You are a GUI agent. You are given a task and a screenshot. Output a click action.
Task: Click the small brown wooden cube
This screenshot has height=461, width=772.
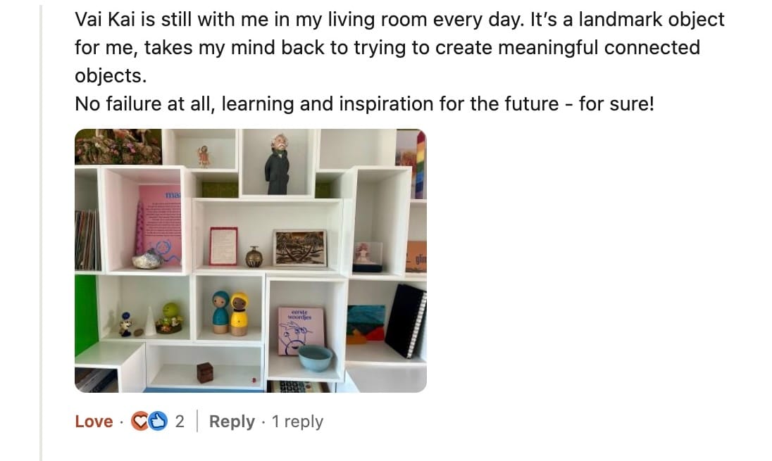[x=204, y=372]
